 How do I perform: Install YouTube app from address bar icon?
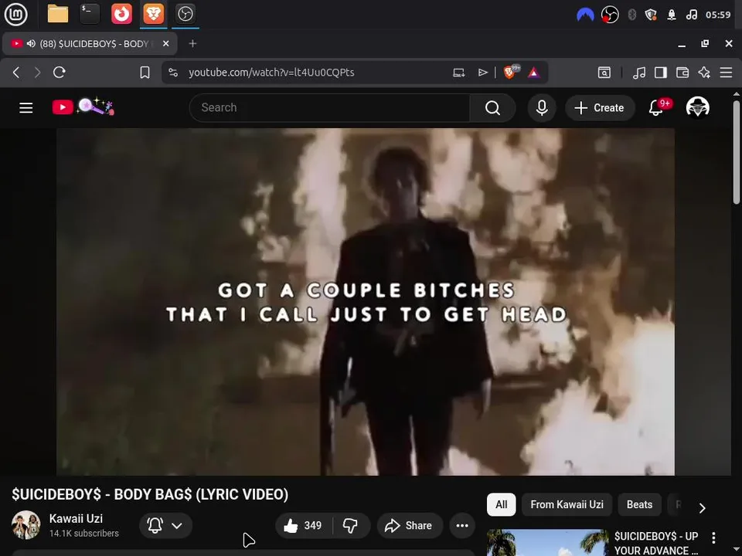coord(458,73)
